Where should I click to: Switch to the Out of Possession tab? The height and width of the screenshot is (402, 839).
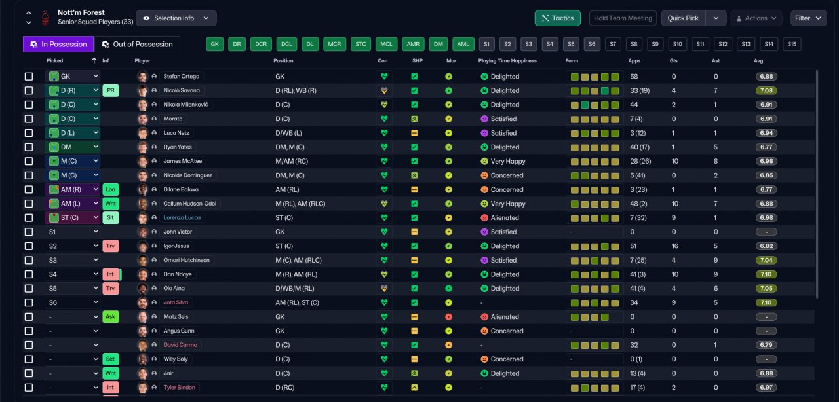[138, 45]
